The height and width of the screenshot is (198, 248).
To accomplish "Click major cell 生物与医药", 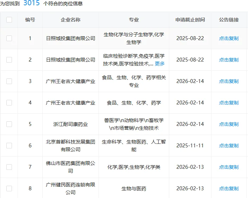I will click(x=134, y=189).
